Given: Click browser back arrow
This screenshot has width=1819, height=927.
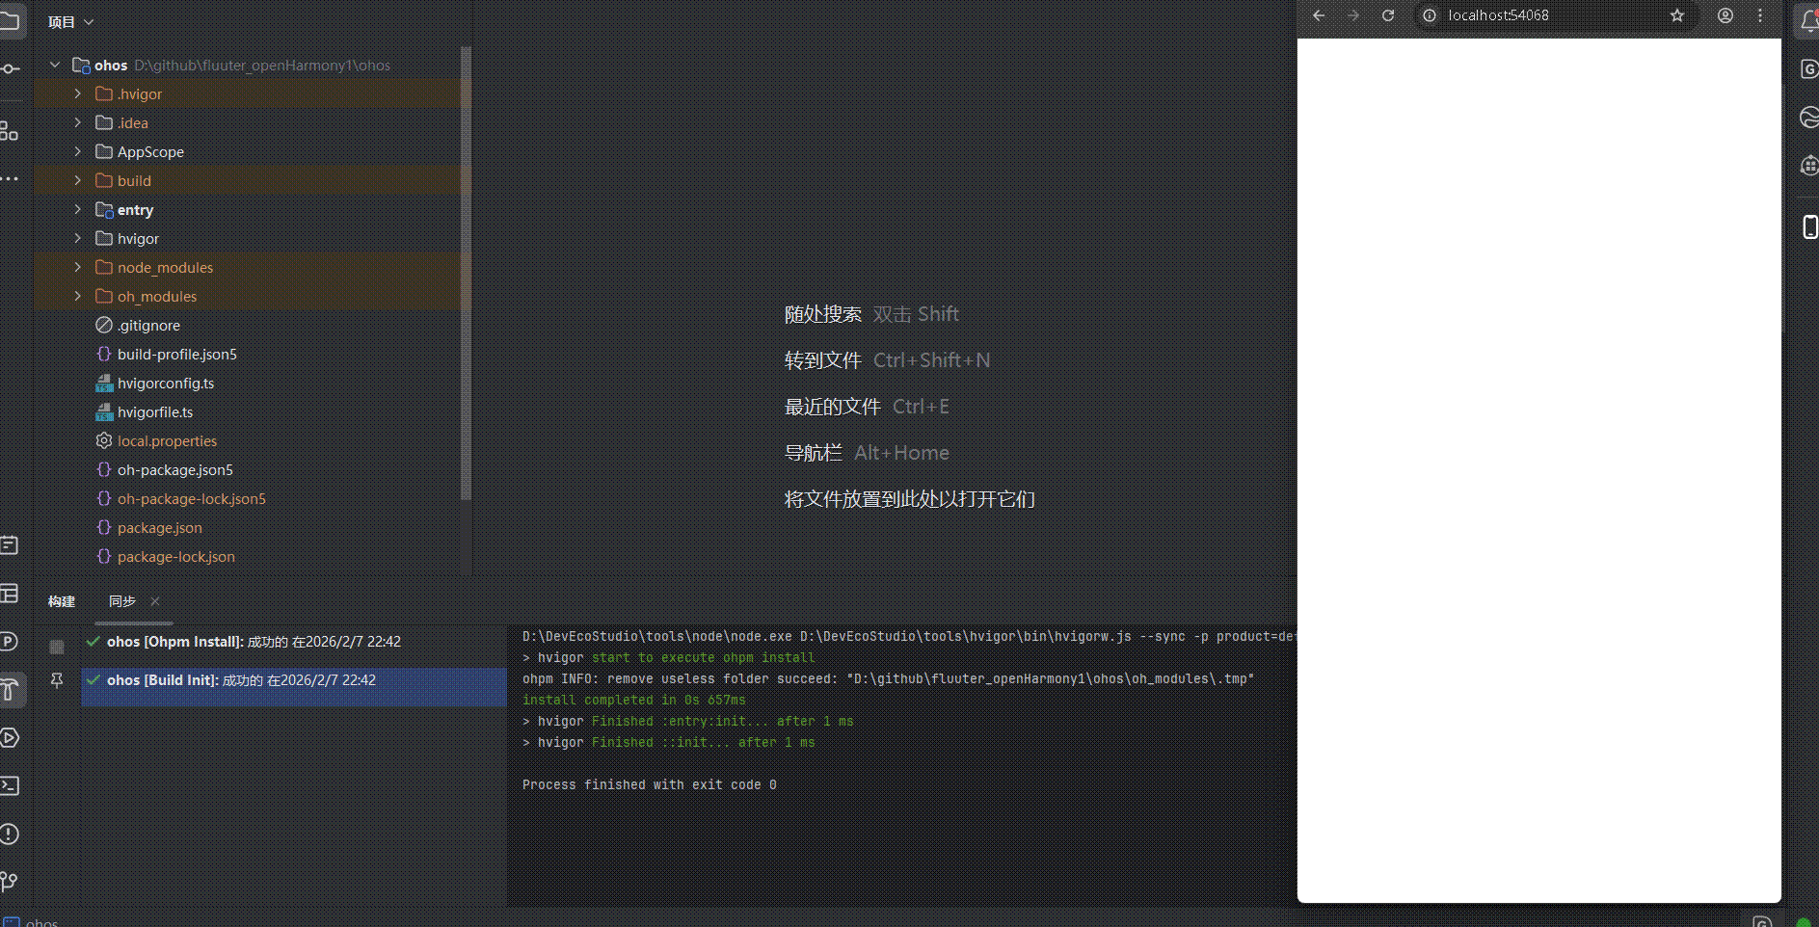Looking at the screenshot, I should coord(1319,15).
